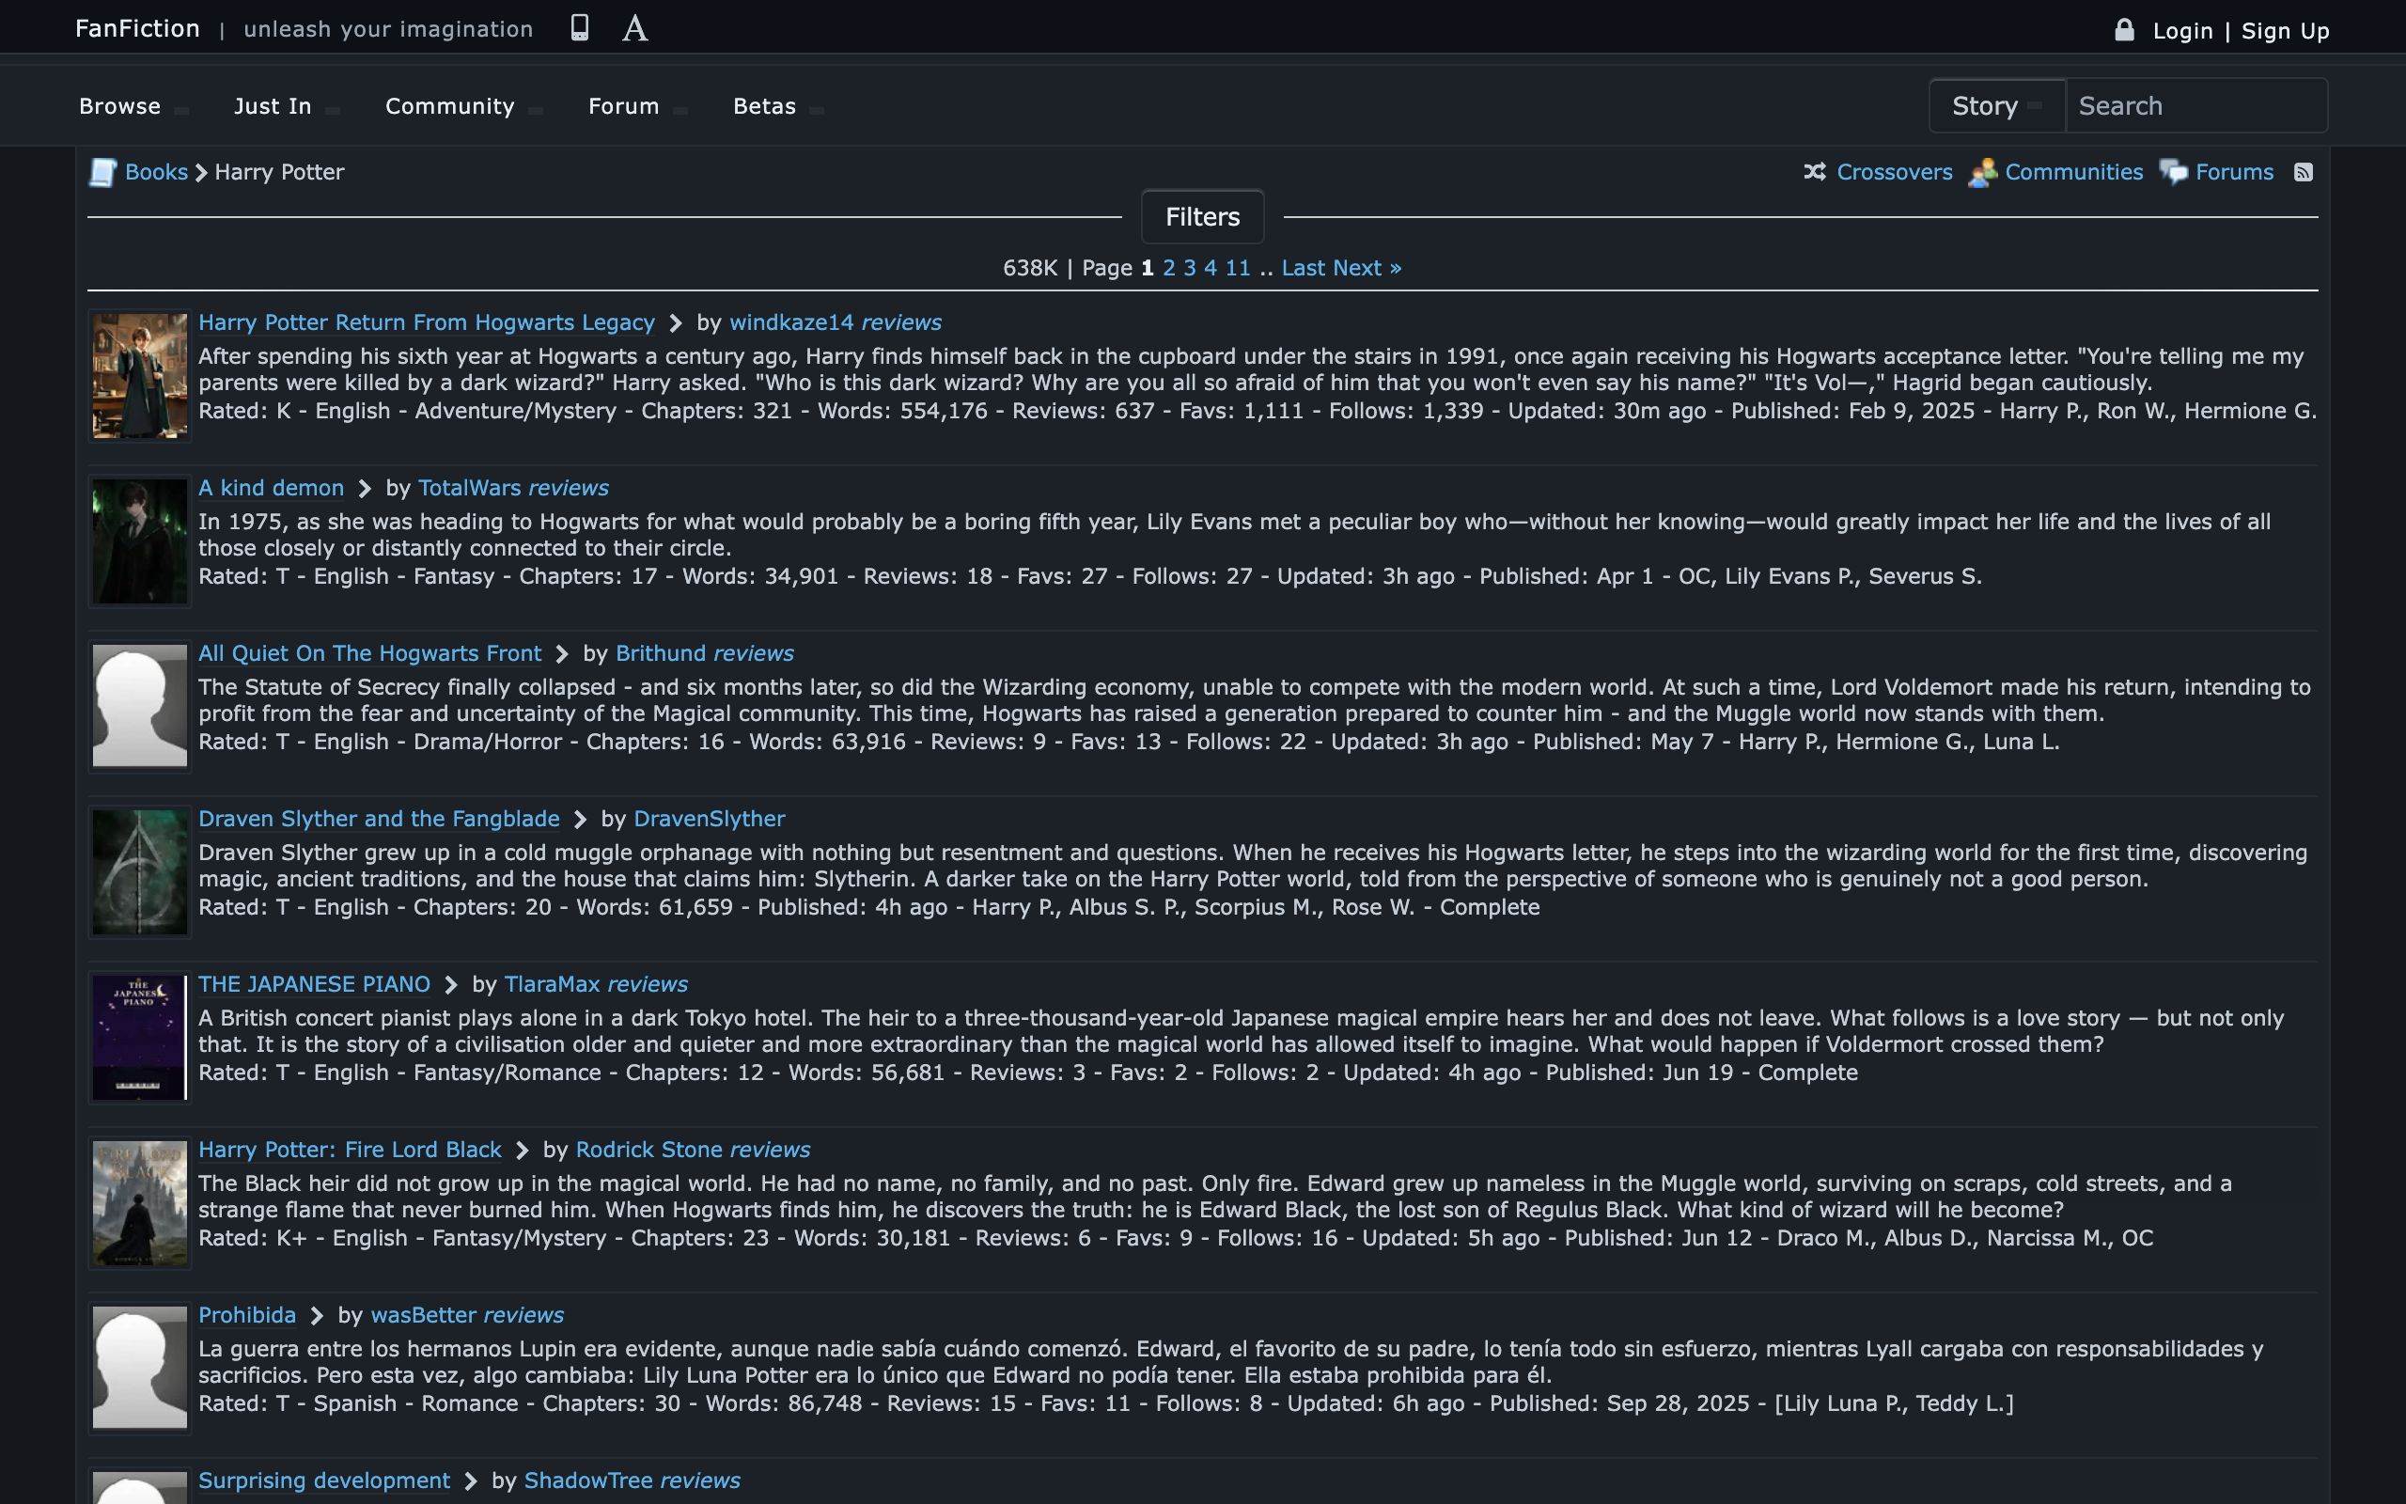Open author Brithund's profile
This screenshot has width=2406, height=1504.
click(660, 653)
